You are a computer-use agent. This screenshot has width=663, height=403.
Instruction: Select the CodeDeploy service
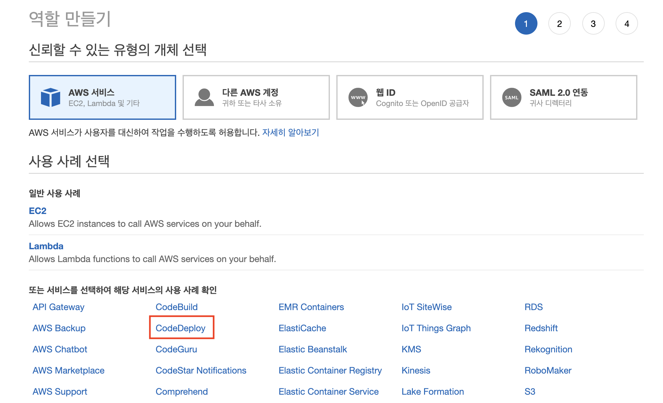180,328
